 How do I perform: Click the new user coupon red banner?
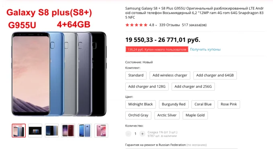pyautogui.click(x=157, y=50)
